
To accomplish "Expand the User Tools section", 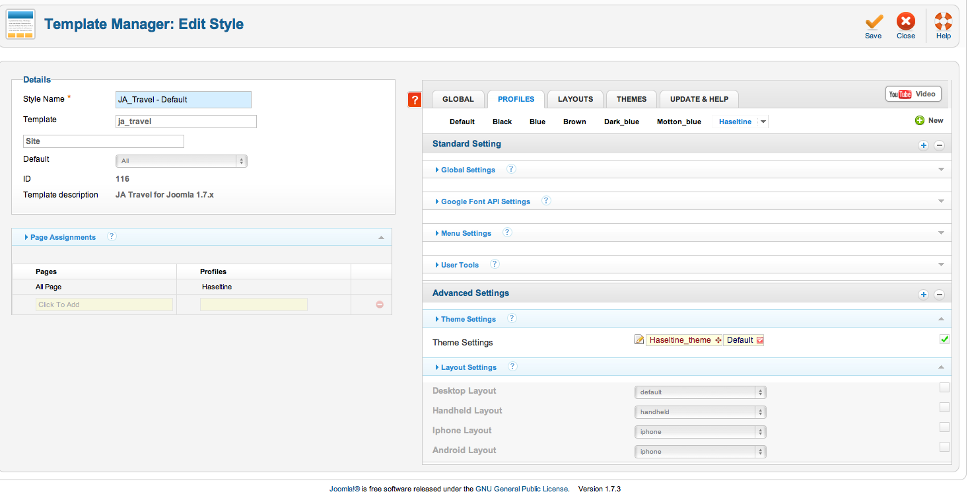I will click(x=687, y=265).
